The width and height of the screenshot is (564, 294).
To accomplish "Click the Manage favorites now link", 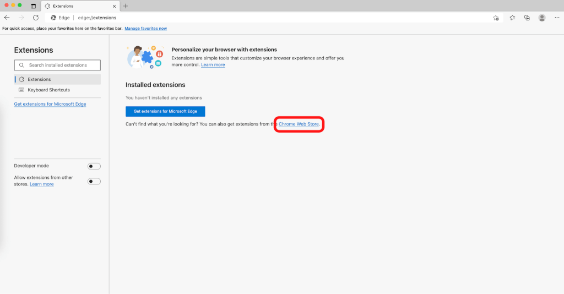I will click(x=145, y=29).
